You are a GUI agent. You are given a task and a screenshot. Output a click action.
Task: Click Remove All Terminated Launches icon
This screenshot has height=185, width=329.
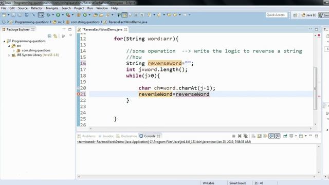point(246,136)
